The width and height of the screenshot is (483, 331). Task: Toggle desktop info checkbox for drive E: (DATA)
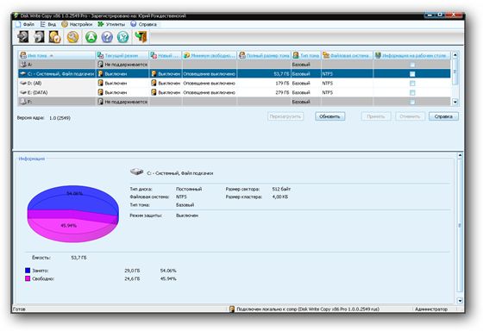(412, 92)
